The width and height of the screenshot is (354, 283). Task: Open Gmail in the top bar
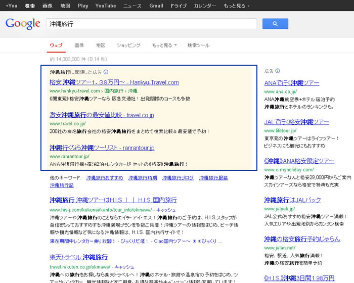coord(156,6)
